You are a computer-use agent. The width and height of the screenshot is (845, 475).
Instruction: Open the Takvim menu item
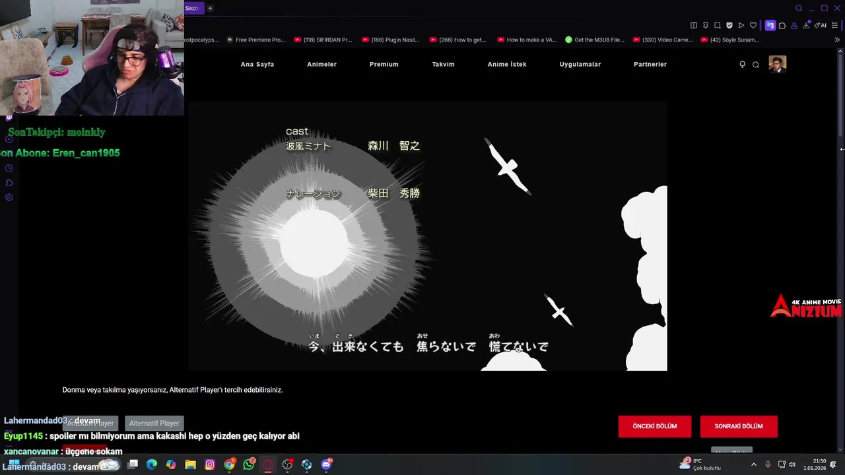(x=443, y=64)
